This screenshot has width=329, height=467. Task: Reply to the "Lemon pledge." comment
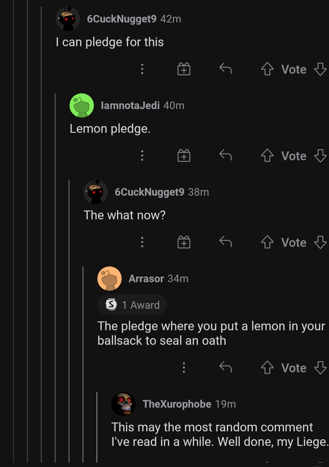pyautogui.click(x=226, y=155)
